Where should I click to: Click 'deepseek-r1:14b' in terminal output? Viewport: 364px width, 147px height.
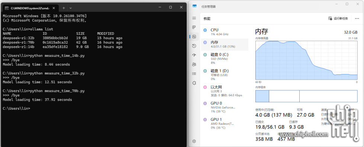click(x=19, y=47)
